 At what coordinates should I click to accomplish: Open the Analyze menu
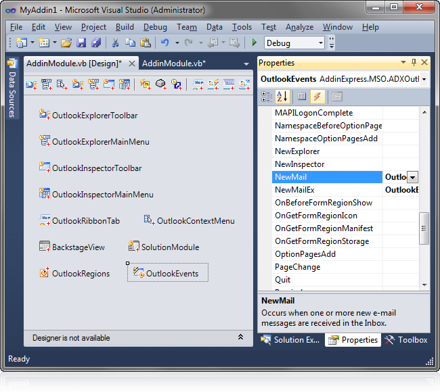299,27
